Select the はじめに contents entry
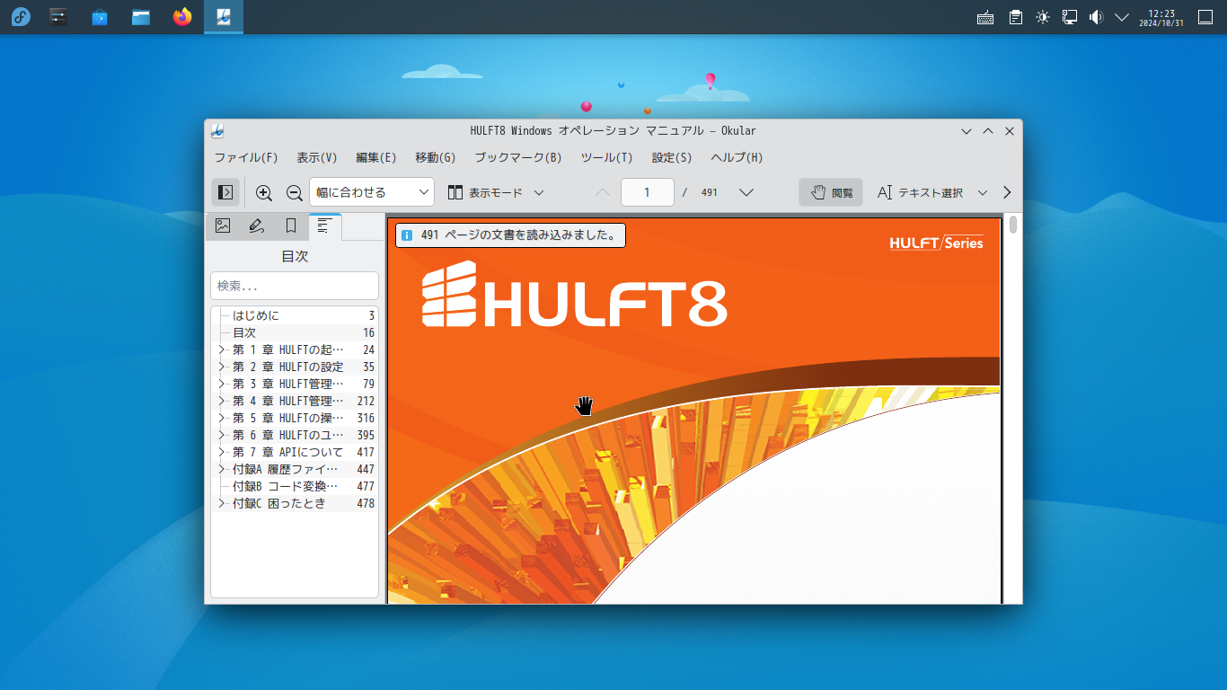 pyautogui.click(x=295, y=315)
